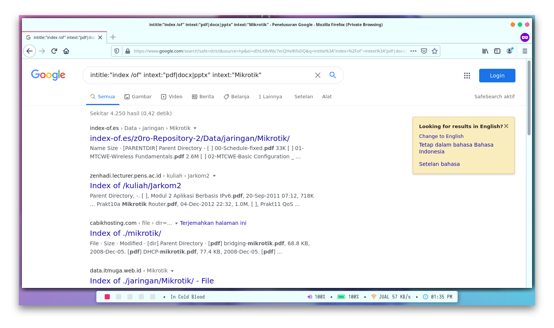Go to the Firefox home page icon
Viewport: 554px width, 328px height.
(x=66, y=51)
